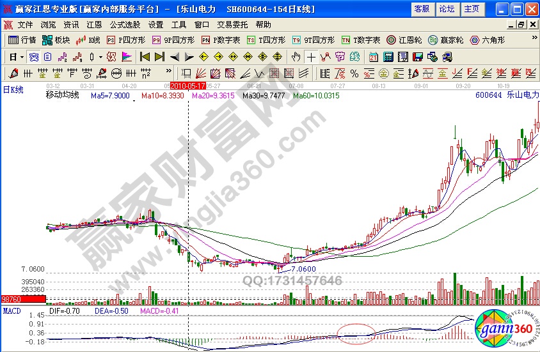The height and width of the screenshot is (352, 540).
Task: Click yellow diamond horizontal-expand icon
Action: 233,57
